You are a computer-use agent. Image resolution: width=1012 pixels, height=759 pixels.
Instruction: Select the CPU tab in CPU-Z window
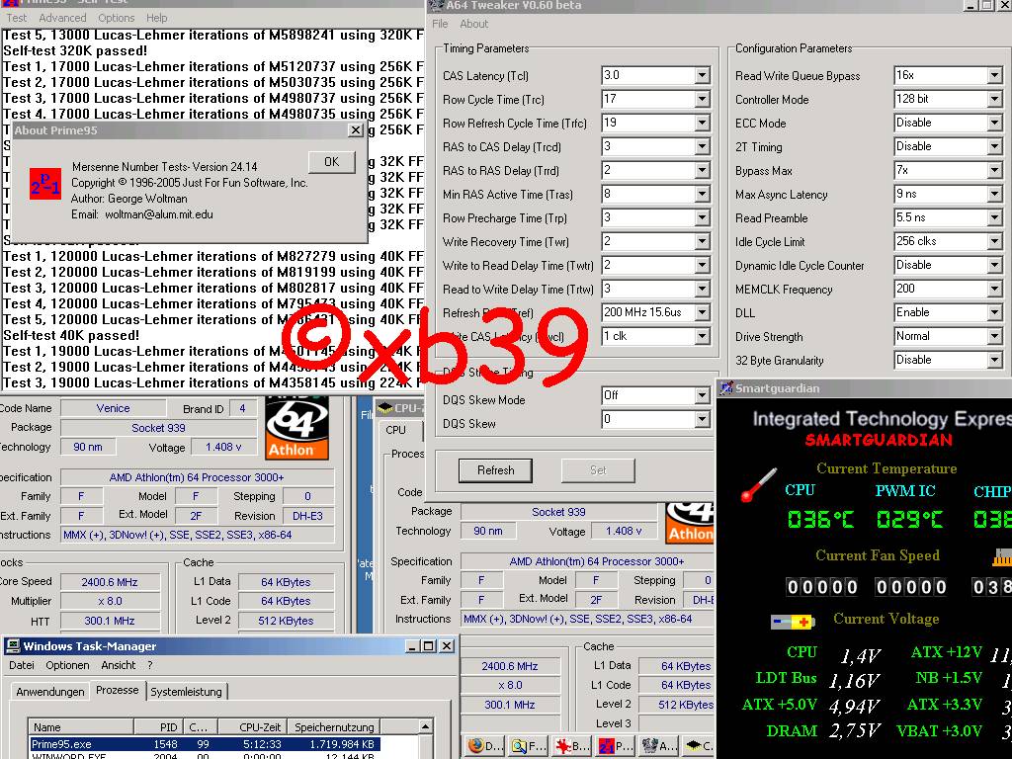395,430
